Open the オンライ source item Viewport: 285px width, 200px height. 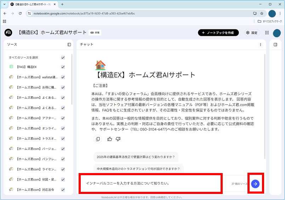click(x=36, y=128)
